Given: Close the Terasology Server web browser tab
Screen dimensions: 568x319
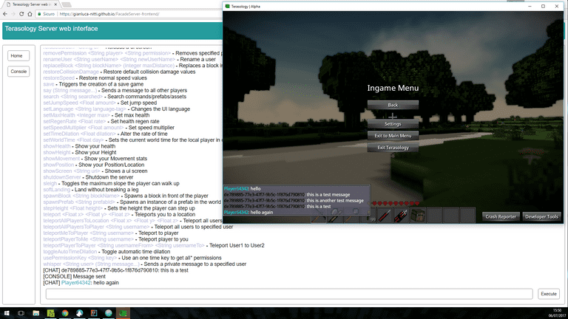Looking at the screenshot, I should tap(55, 4).
